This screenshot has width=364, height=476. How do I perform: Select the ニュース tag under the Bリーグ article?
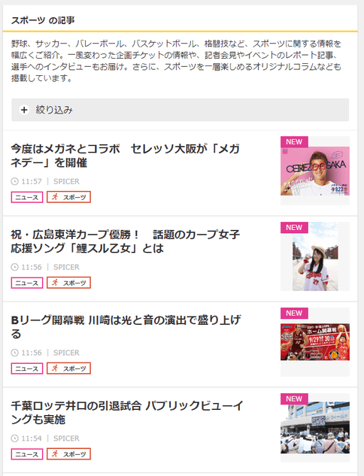(x=27, y=368)
